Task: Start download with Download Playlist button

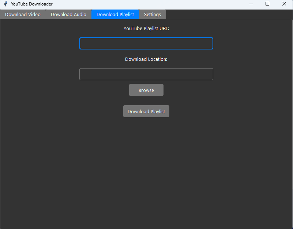Action: coord(146,111)
